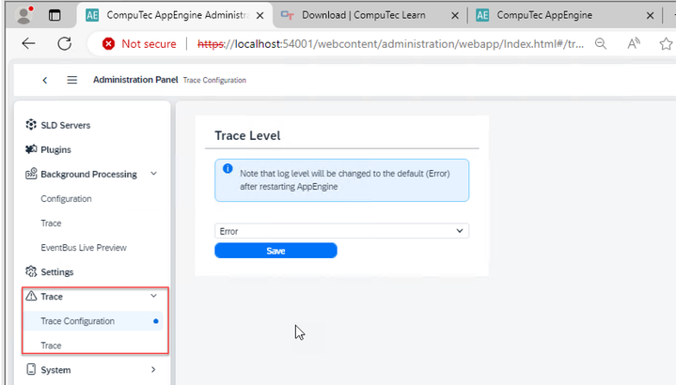Open the Trace Level Error dropdown
This screenshot has width=676, height=385.
click(341, 231)
